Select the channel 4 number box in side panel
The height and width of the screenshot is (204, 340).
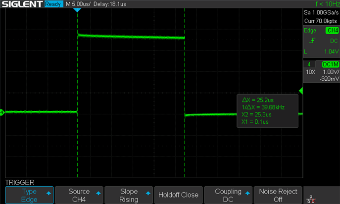[x=309, y=64]
